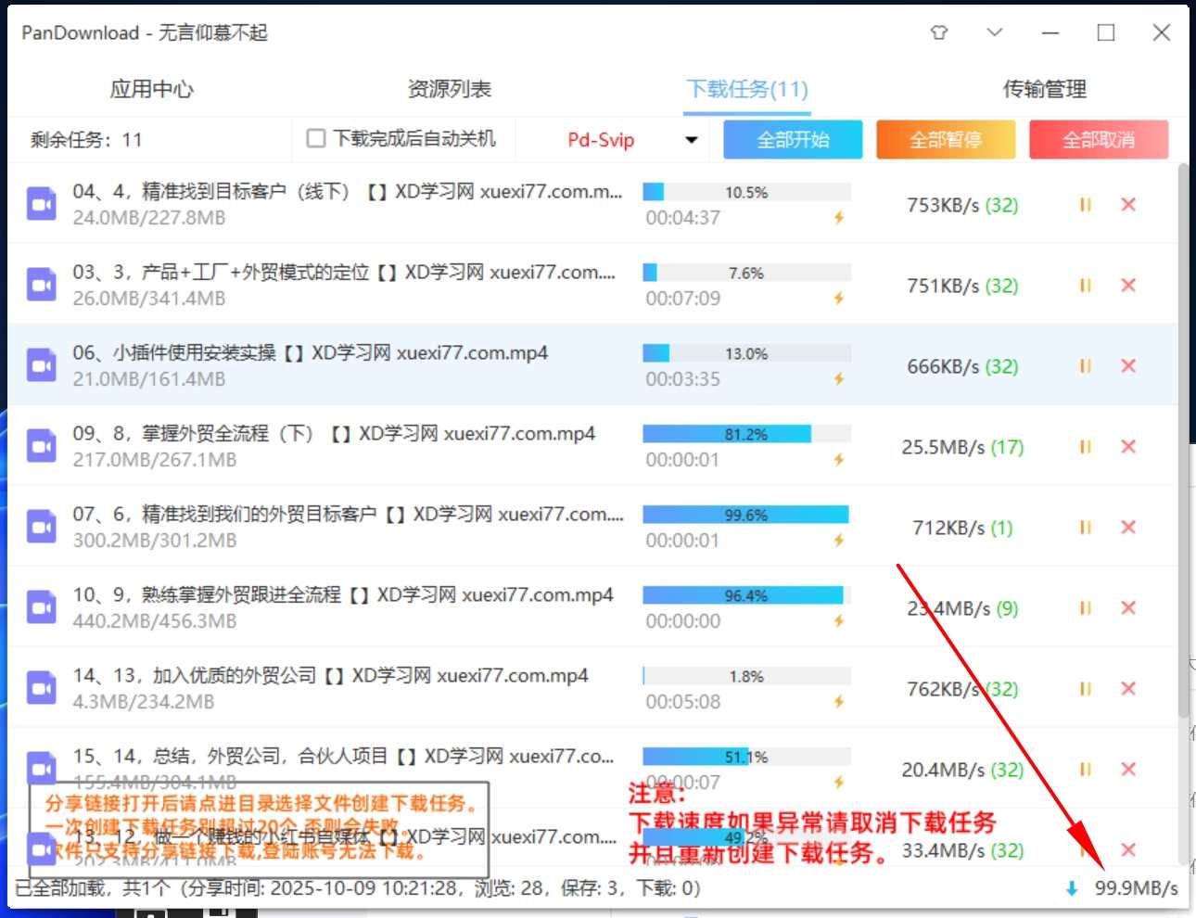The width and height of the screenshot is (1196, 918).
Task: Click video file icon of the 10 task
Action: [41, 608]
